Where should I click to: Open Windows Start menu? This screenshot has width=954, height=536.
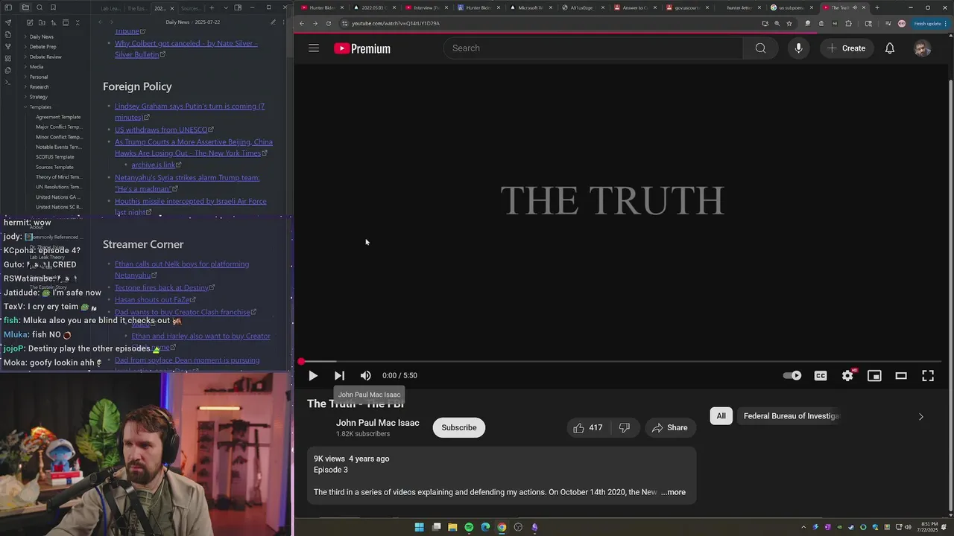point(419,527)
